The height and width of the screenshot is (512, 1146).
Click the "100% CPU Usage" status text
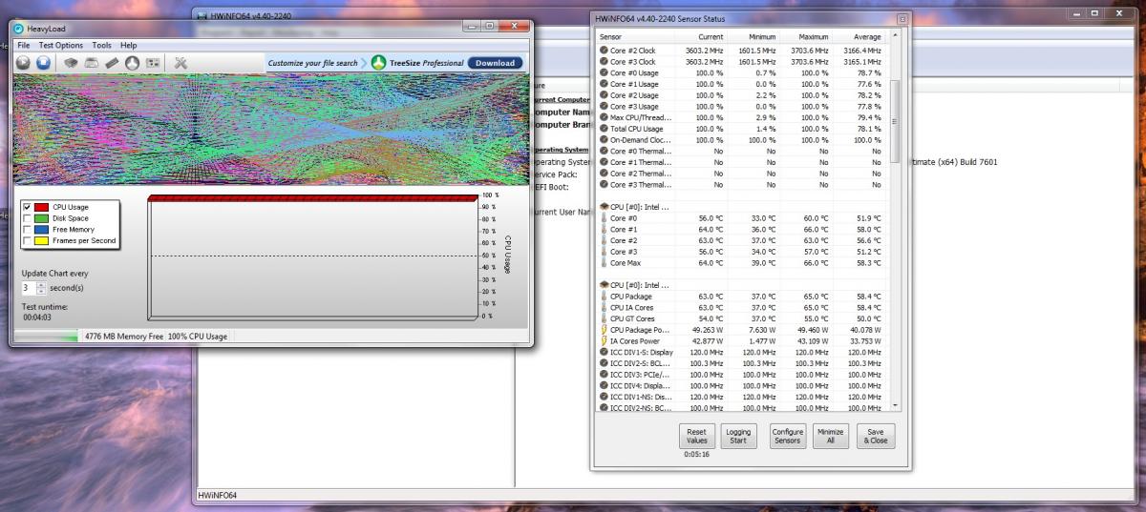pyautogui.click(x=198, y=337)
